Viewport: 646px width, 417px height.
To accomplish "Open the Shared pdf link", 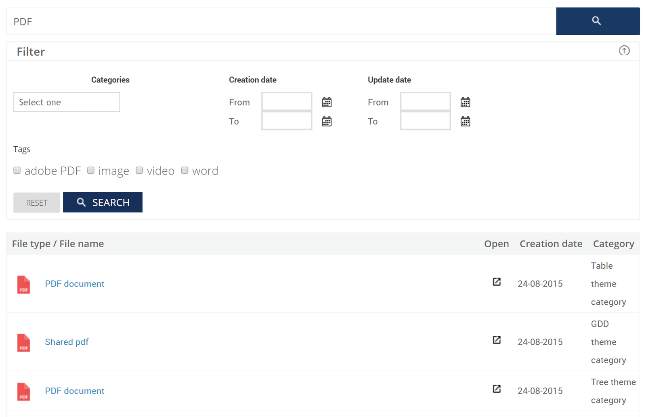I will click(x=67, y=342).
